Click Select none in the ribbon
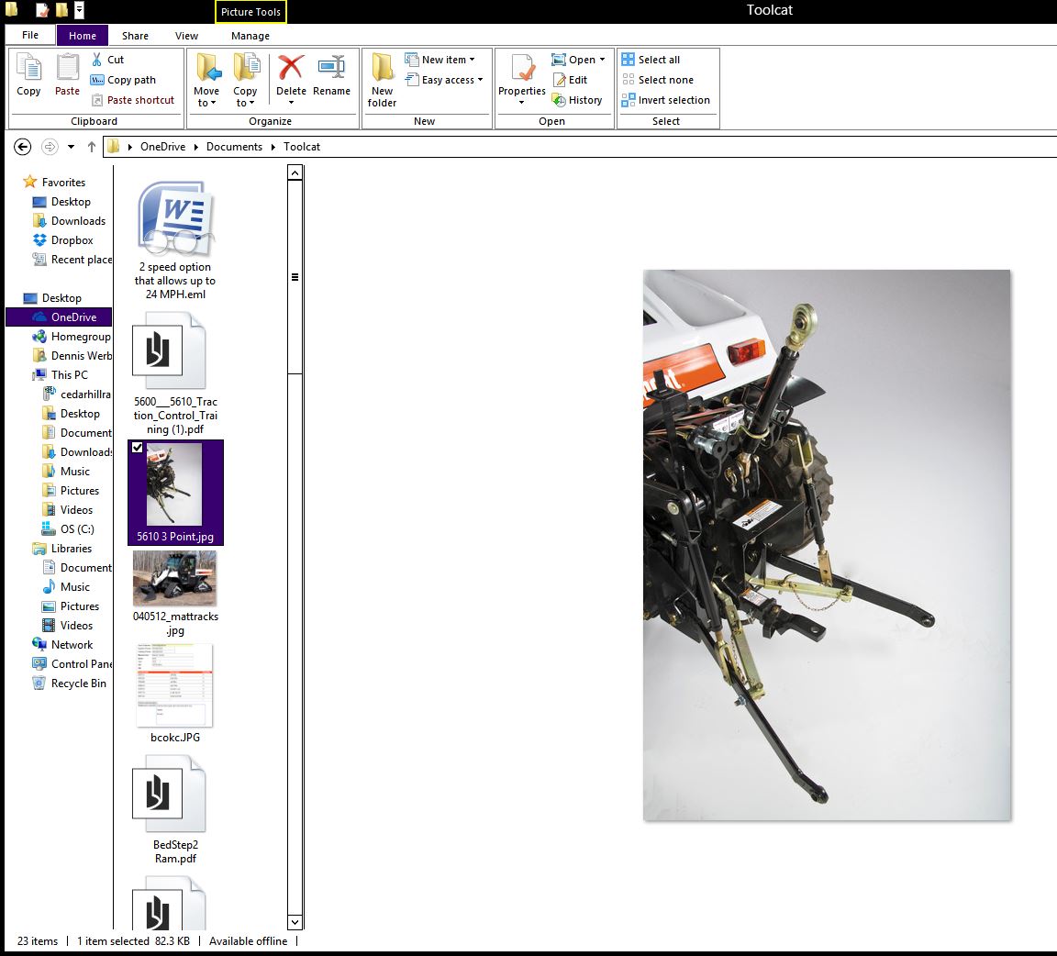The image size is (1057, 956). (x=657, y=80)
